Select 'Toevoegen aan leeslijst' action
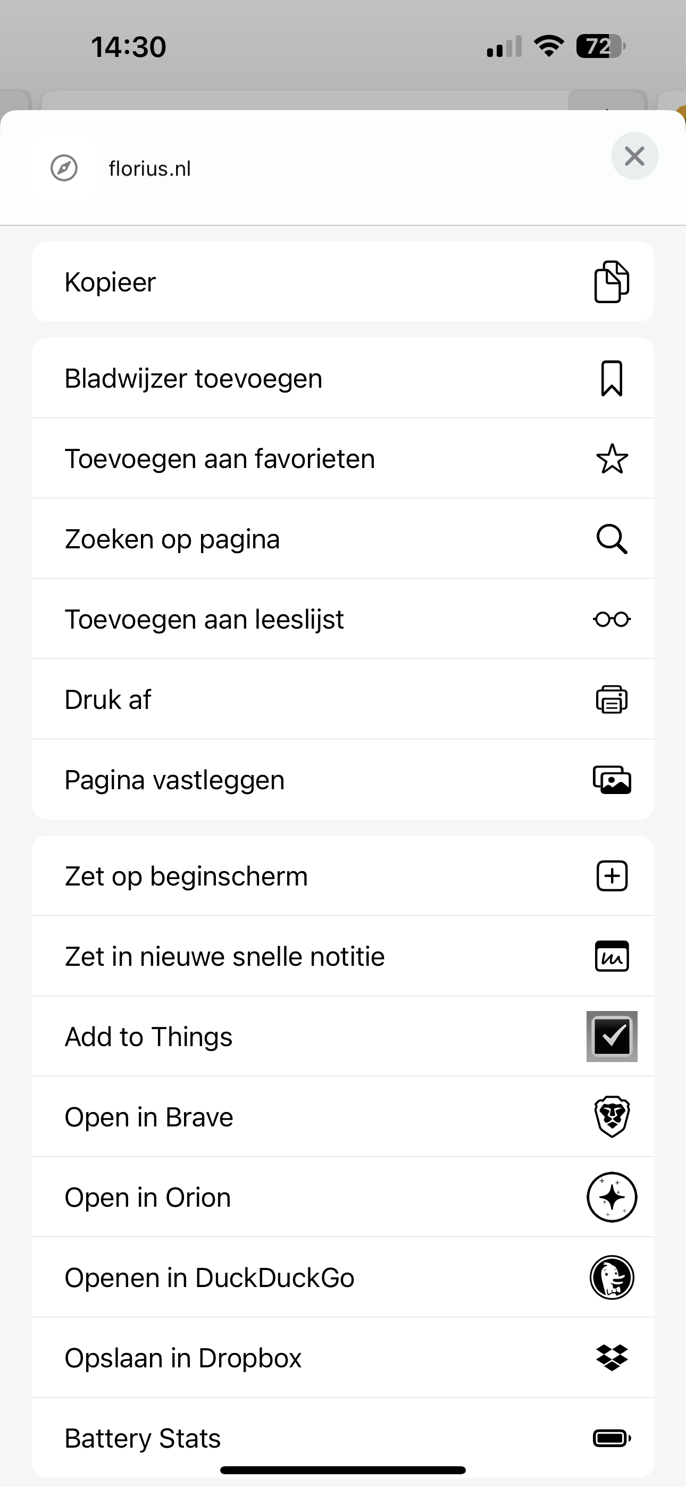Viewport: 686px width, 1487px height. tap(204, 620)
